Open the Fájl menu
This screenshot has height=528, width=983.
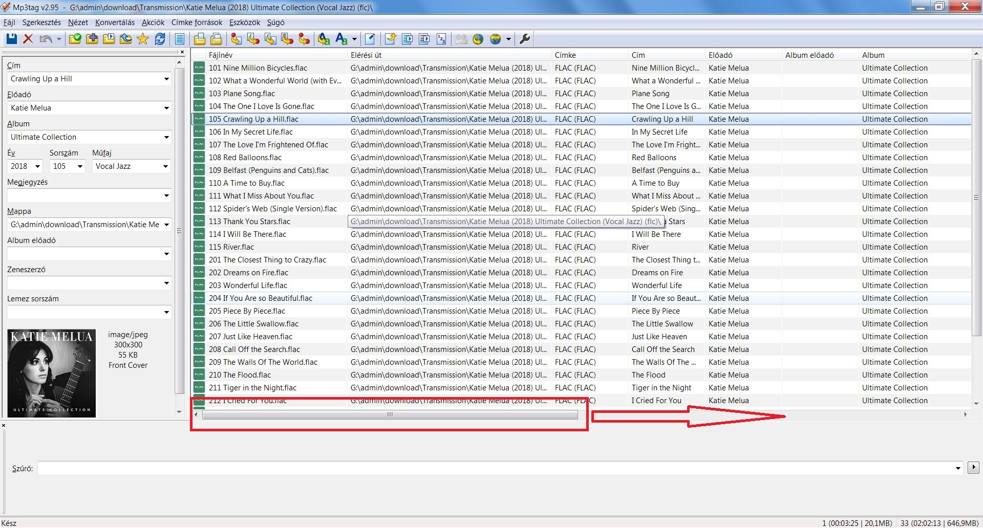(9, 23)
